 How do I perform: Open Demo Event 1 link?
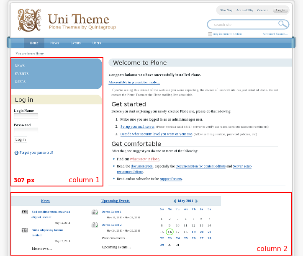point(111,212)
